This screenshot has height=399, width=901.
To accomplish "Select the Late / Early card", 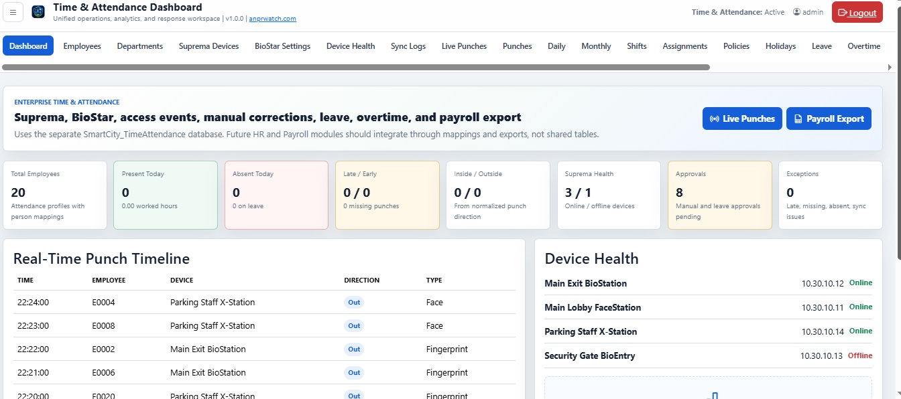I will click(x=387, y=195).
